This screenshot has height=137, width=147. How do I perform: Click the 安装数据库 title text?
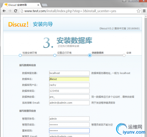[74, 40]
